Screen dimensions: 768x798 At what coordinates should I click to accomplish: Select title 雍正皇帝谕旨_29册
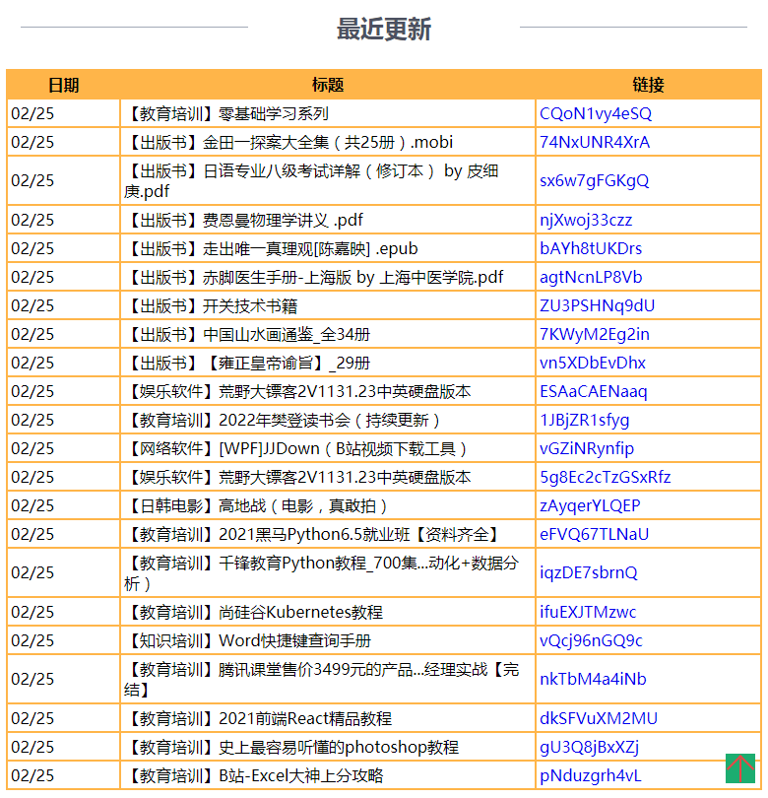click(247, 363)
